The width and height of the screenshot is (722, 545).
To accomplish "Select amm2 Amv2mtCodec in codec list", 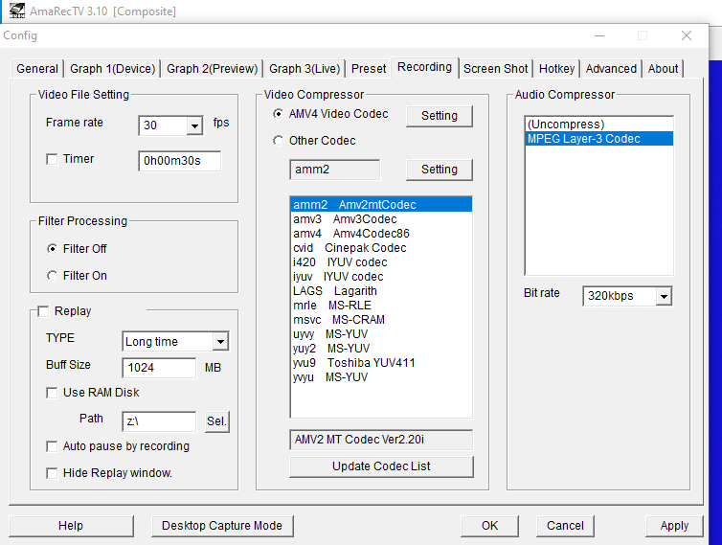I will (x=381, y=205).
